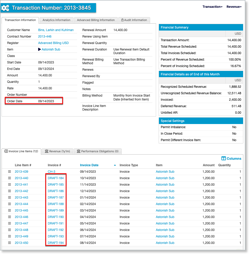Open row menu icon for line 2013-443

[10, 198]
